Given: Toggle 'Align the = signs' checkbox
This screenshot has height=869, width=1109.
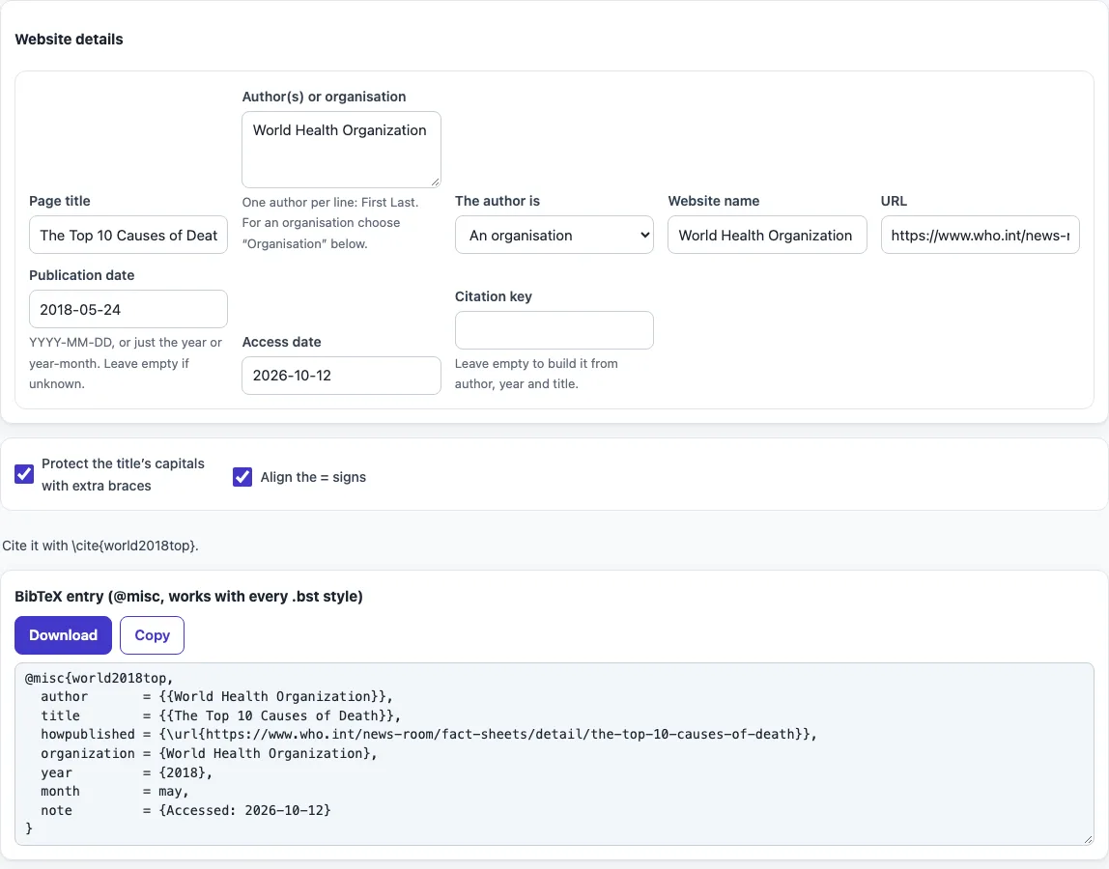Looking at the screenshot, I should [x=242, y=477].
